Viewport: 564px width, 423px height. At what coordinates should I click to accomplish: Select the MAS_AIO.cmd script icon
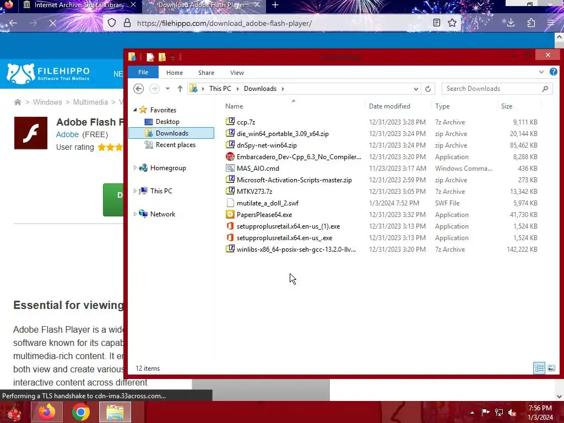click(230, 168)
